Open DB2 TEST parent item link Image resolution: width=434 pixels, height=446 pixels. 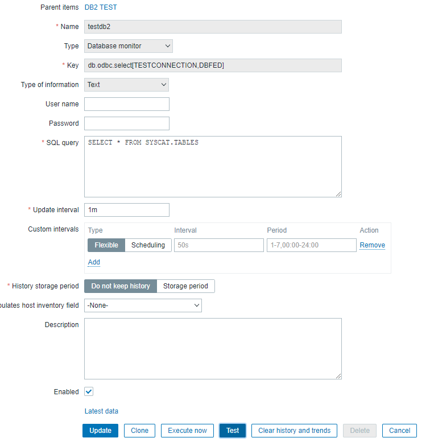coord(101,7)
